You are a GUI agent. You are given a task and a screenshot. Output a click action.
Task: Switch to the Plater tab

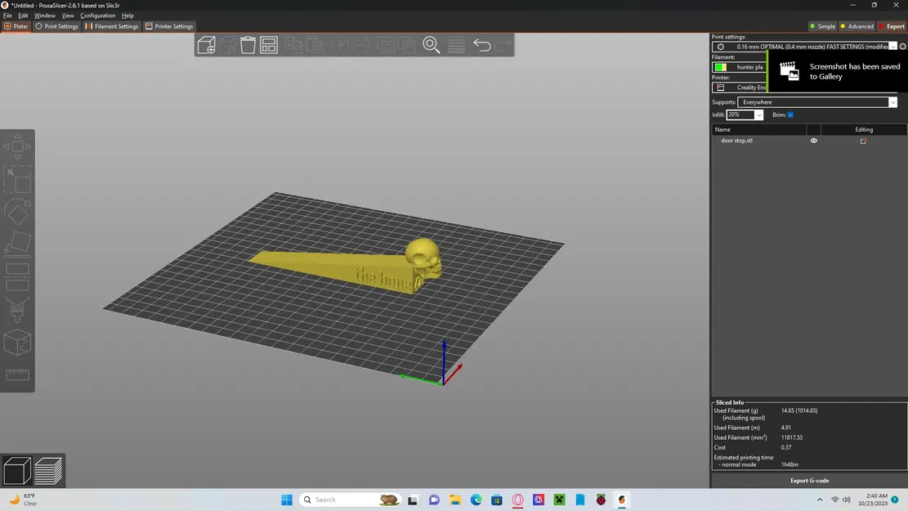pyautogui.click(x=16, y=26)
